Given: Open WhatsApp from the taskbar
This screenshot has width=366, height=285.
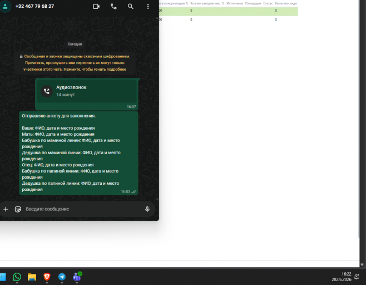Looking at the screenshot, I should tap(17, 277).
